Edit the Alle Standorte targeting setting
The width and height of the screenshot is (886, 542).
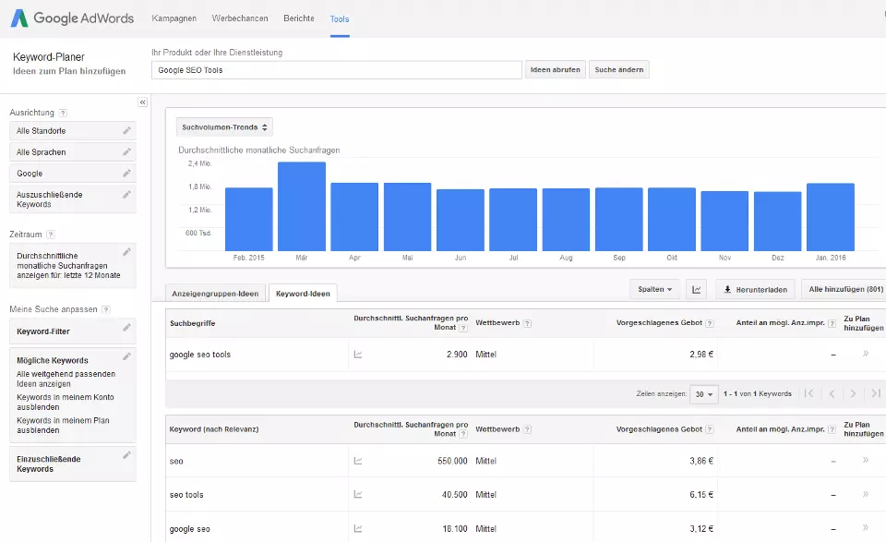(126, 131)
